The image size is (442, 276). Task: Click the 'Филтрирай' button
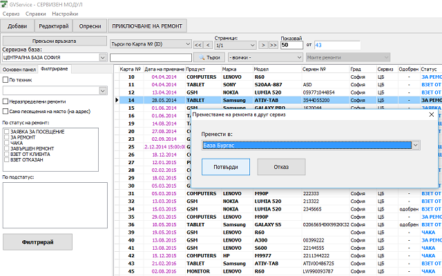37,242
